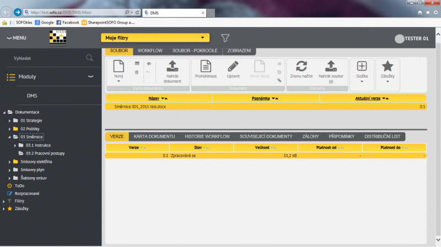
Task: Click the Upravit pencil icon
Action: click(233, 67)
